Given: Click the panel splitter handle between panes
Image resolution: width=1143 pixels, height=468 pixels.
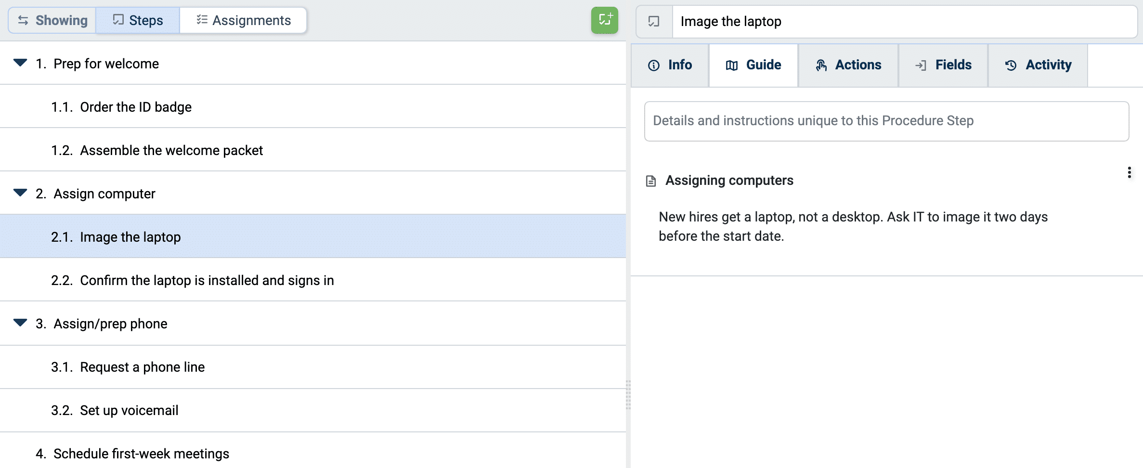Looking at the screenshot, I should click(628, 395).
